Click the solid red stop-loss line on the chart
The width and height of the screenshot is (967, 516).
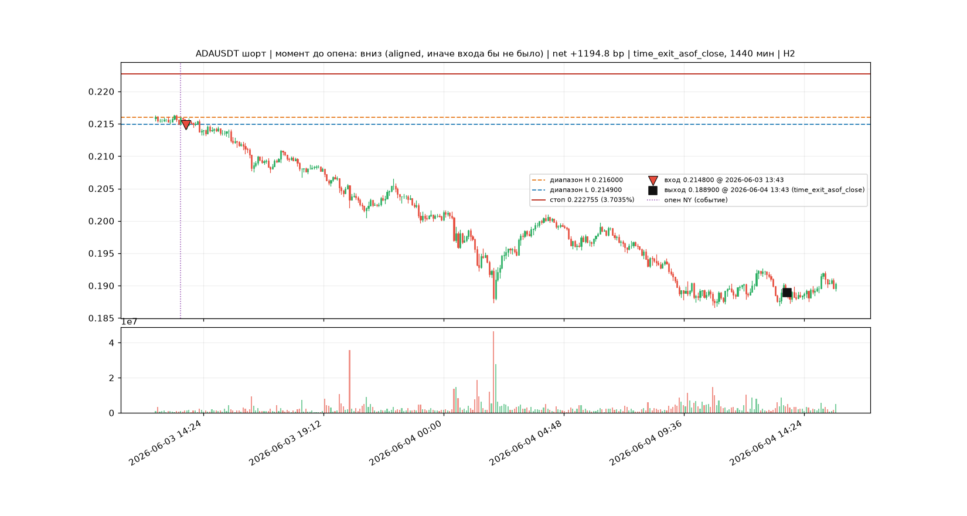pos(495,74)
